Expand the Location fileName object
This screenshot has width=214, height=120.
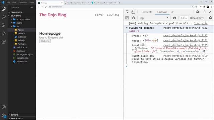(133, 50)
